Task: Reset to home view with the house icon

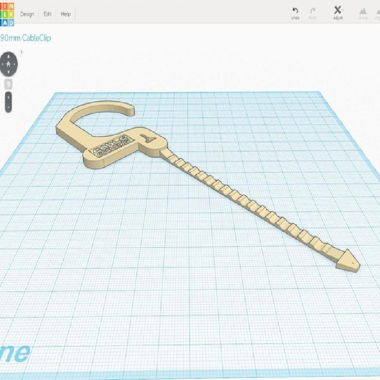Action: click(x=9, y=64)
